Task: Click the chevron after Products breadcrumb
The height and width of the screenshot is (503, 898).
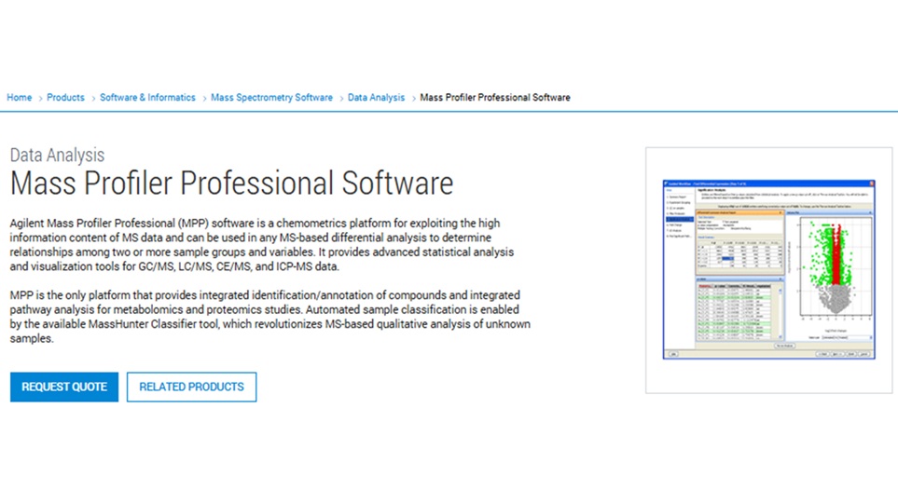Action: [92, 99]
